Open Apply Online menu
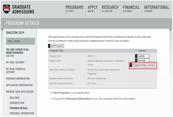This screenshot has height=117, width=173. (93, 9)
